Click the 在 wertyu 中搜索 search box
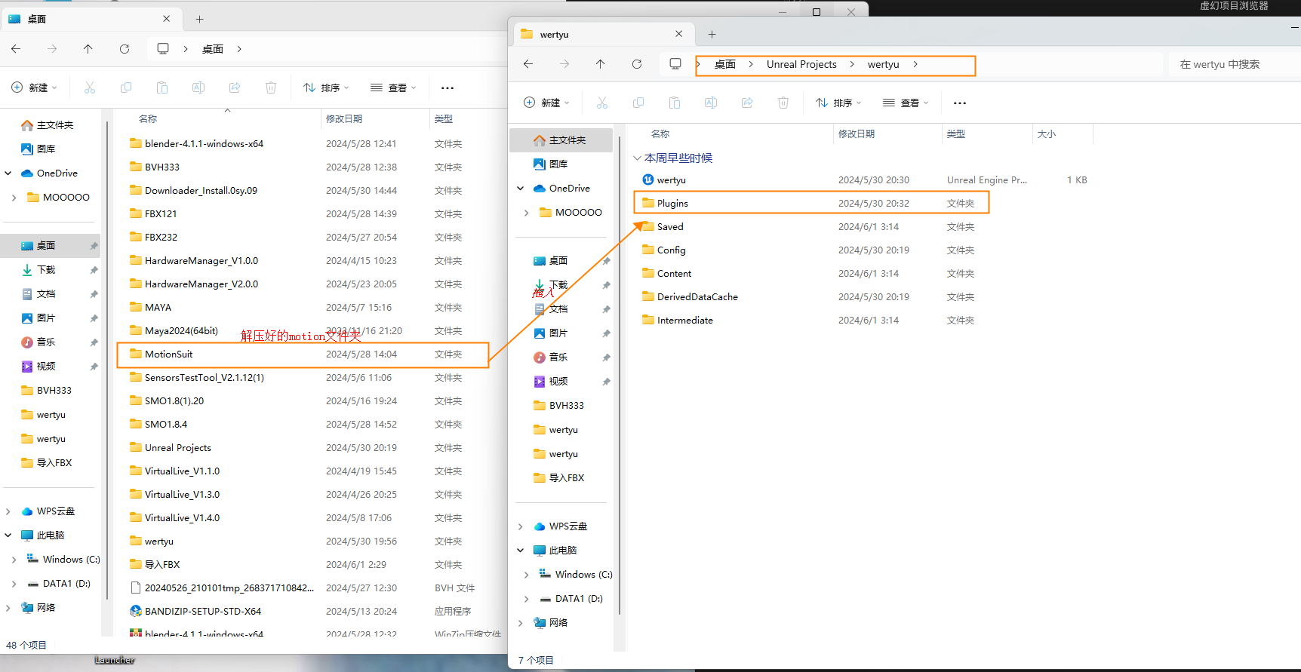Image resolution: width=1301 pixels, height=672 pixels. click(1230, 65)
